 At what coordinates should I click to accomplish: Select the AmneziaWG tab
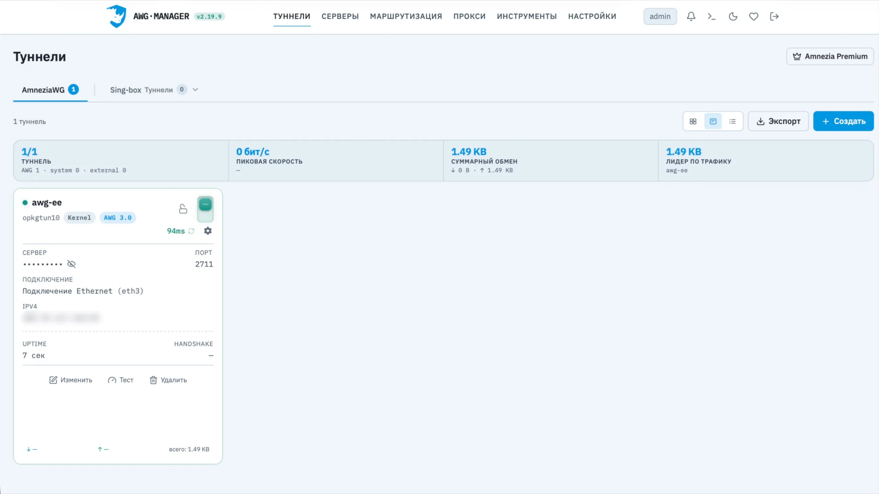tap(50, 90)
